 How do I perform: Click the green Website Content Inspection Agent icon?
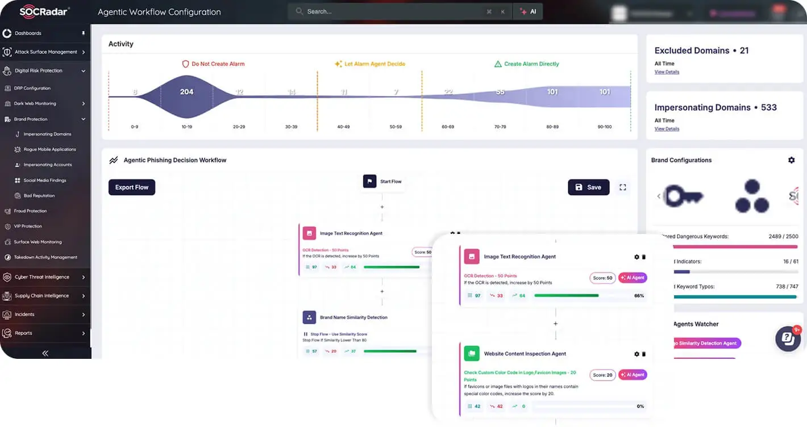tap(471, 353)
